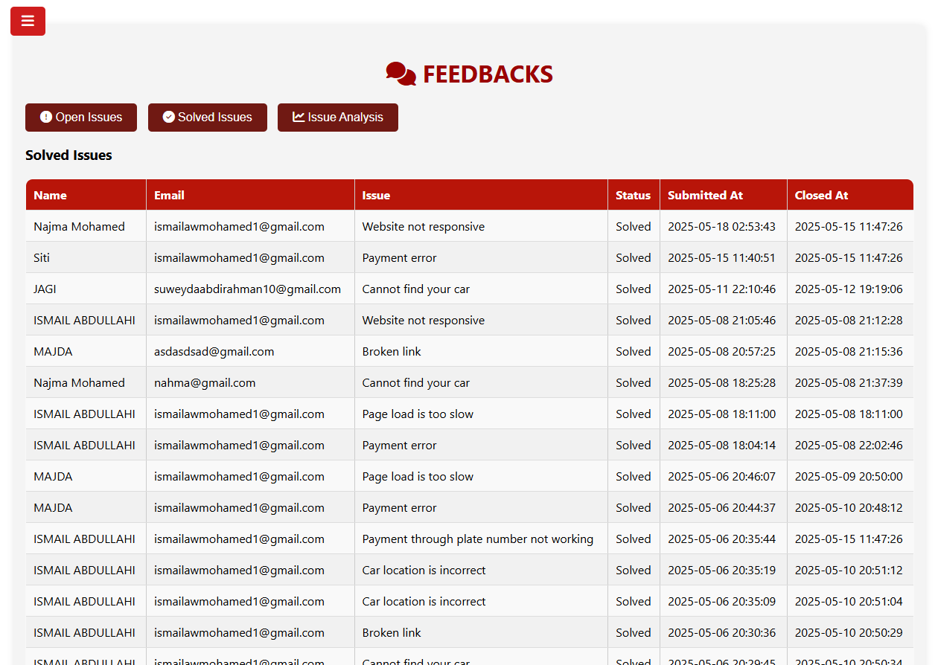Image resolution: width=938 pixels, height=665 pixels.
Task: Click the nahma@gmail.com email cell
Action: (x=251, y=382)
